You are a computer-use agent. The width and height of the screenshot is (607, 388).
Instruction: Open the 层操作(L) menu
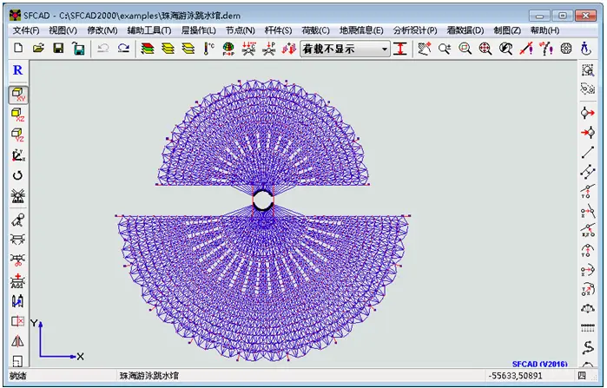pyautogui.click(x=199, y=30)
